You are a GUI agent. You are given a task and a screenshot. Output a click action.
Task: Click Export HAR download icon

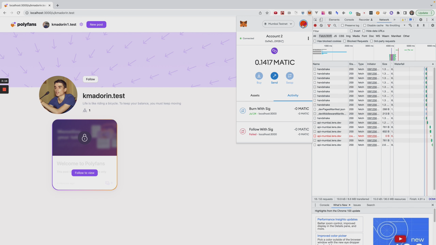click(x=424, y=26)
